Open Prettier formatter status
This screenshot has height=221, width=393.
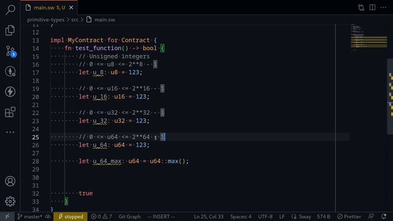tap(349, 217)
